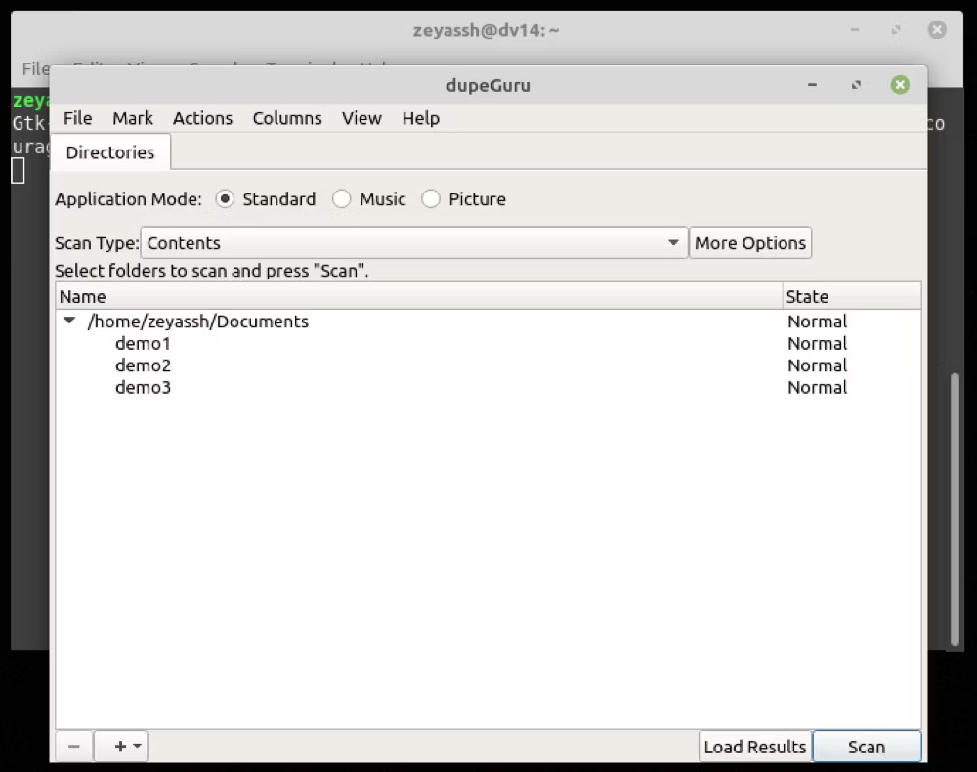
Task: Open the Scan Type dropdown
Action: 415,243
